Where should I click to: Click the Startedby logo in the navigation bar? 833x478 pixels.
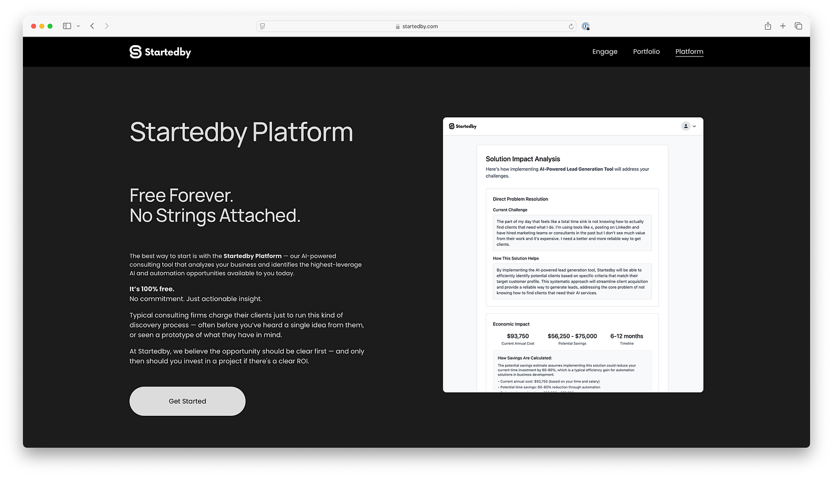point(160,51)
